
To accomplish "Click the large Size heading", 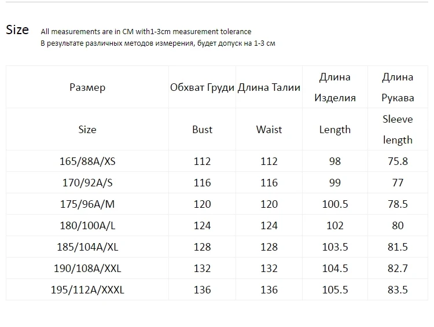I will (17, 30).
